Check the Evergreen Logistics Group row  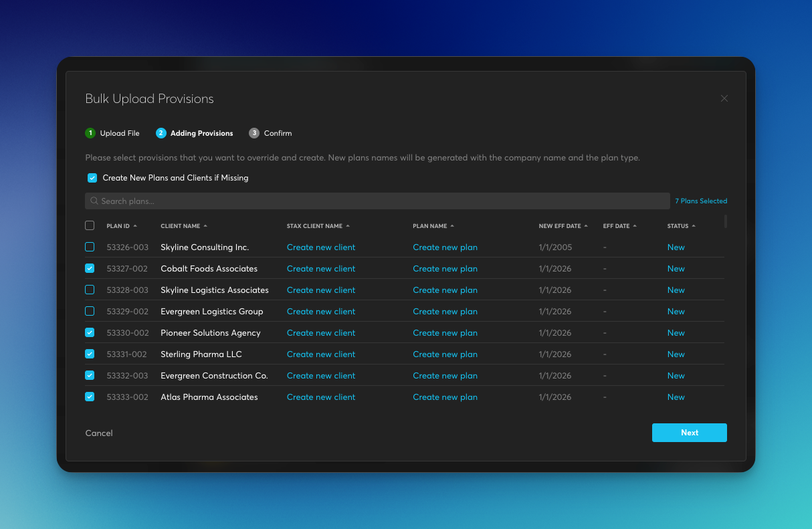click(x=90, y=311)
